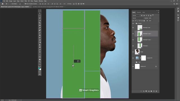Screen dimensions: 180x101
Task: Hide the Rectangle 2 copy 2 layer
Action: 133,40
